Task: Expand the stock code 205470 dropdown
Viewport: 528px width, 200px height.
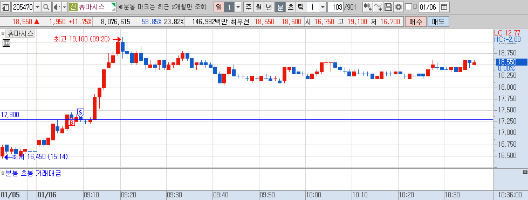Action: 37,6
